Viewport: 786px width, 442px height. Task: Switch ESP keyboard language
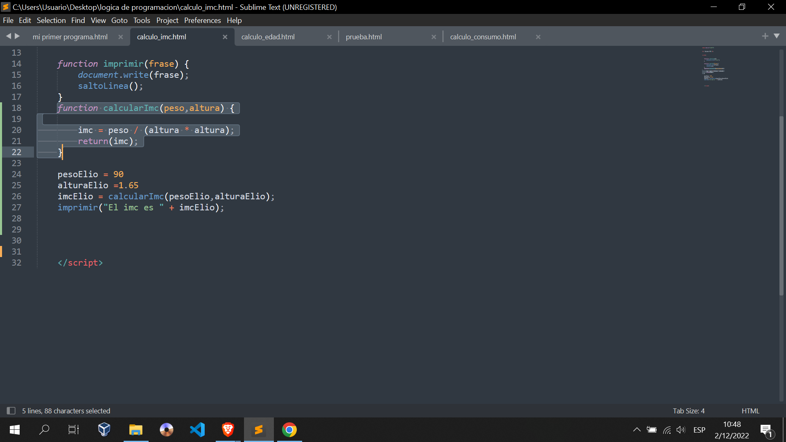tap(699, 430)
